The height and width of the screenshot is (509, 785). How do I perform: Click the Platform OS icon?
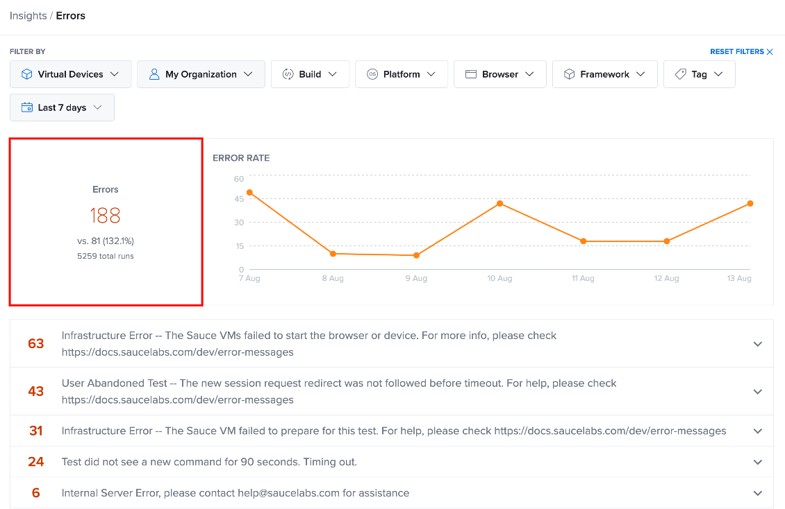tap(372, 74)
